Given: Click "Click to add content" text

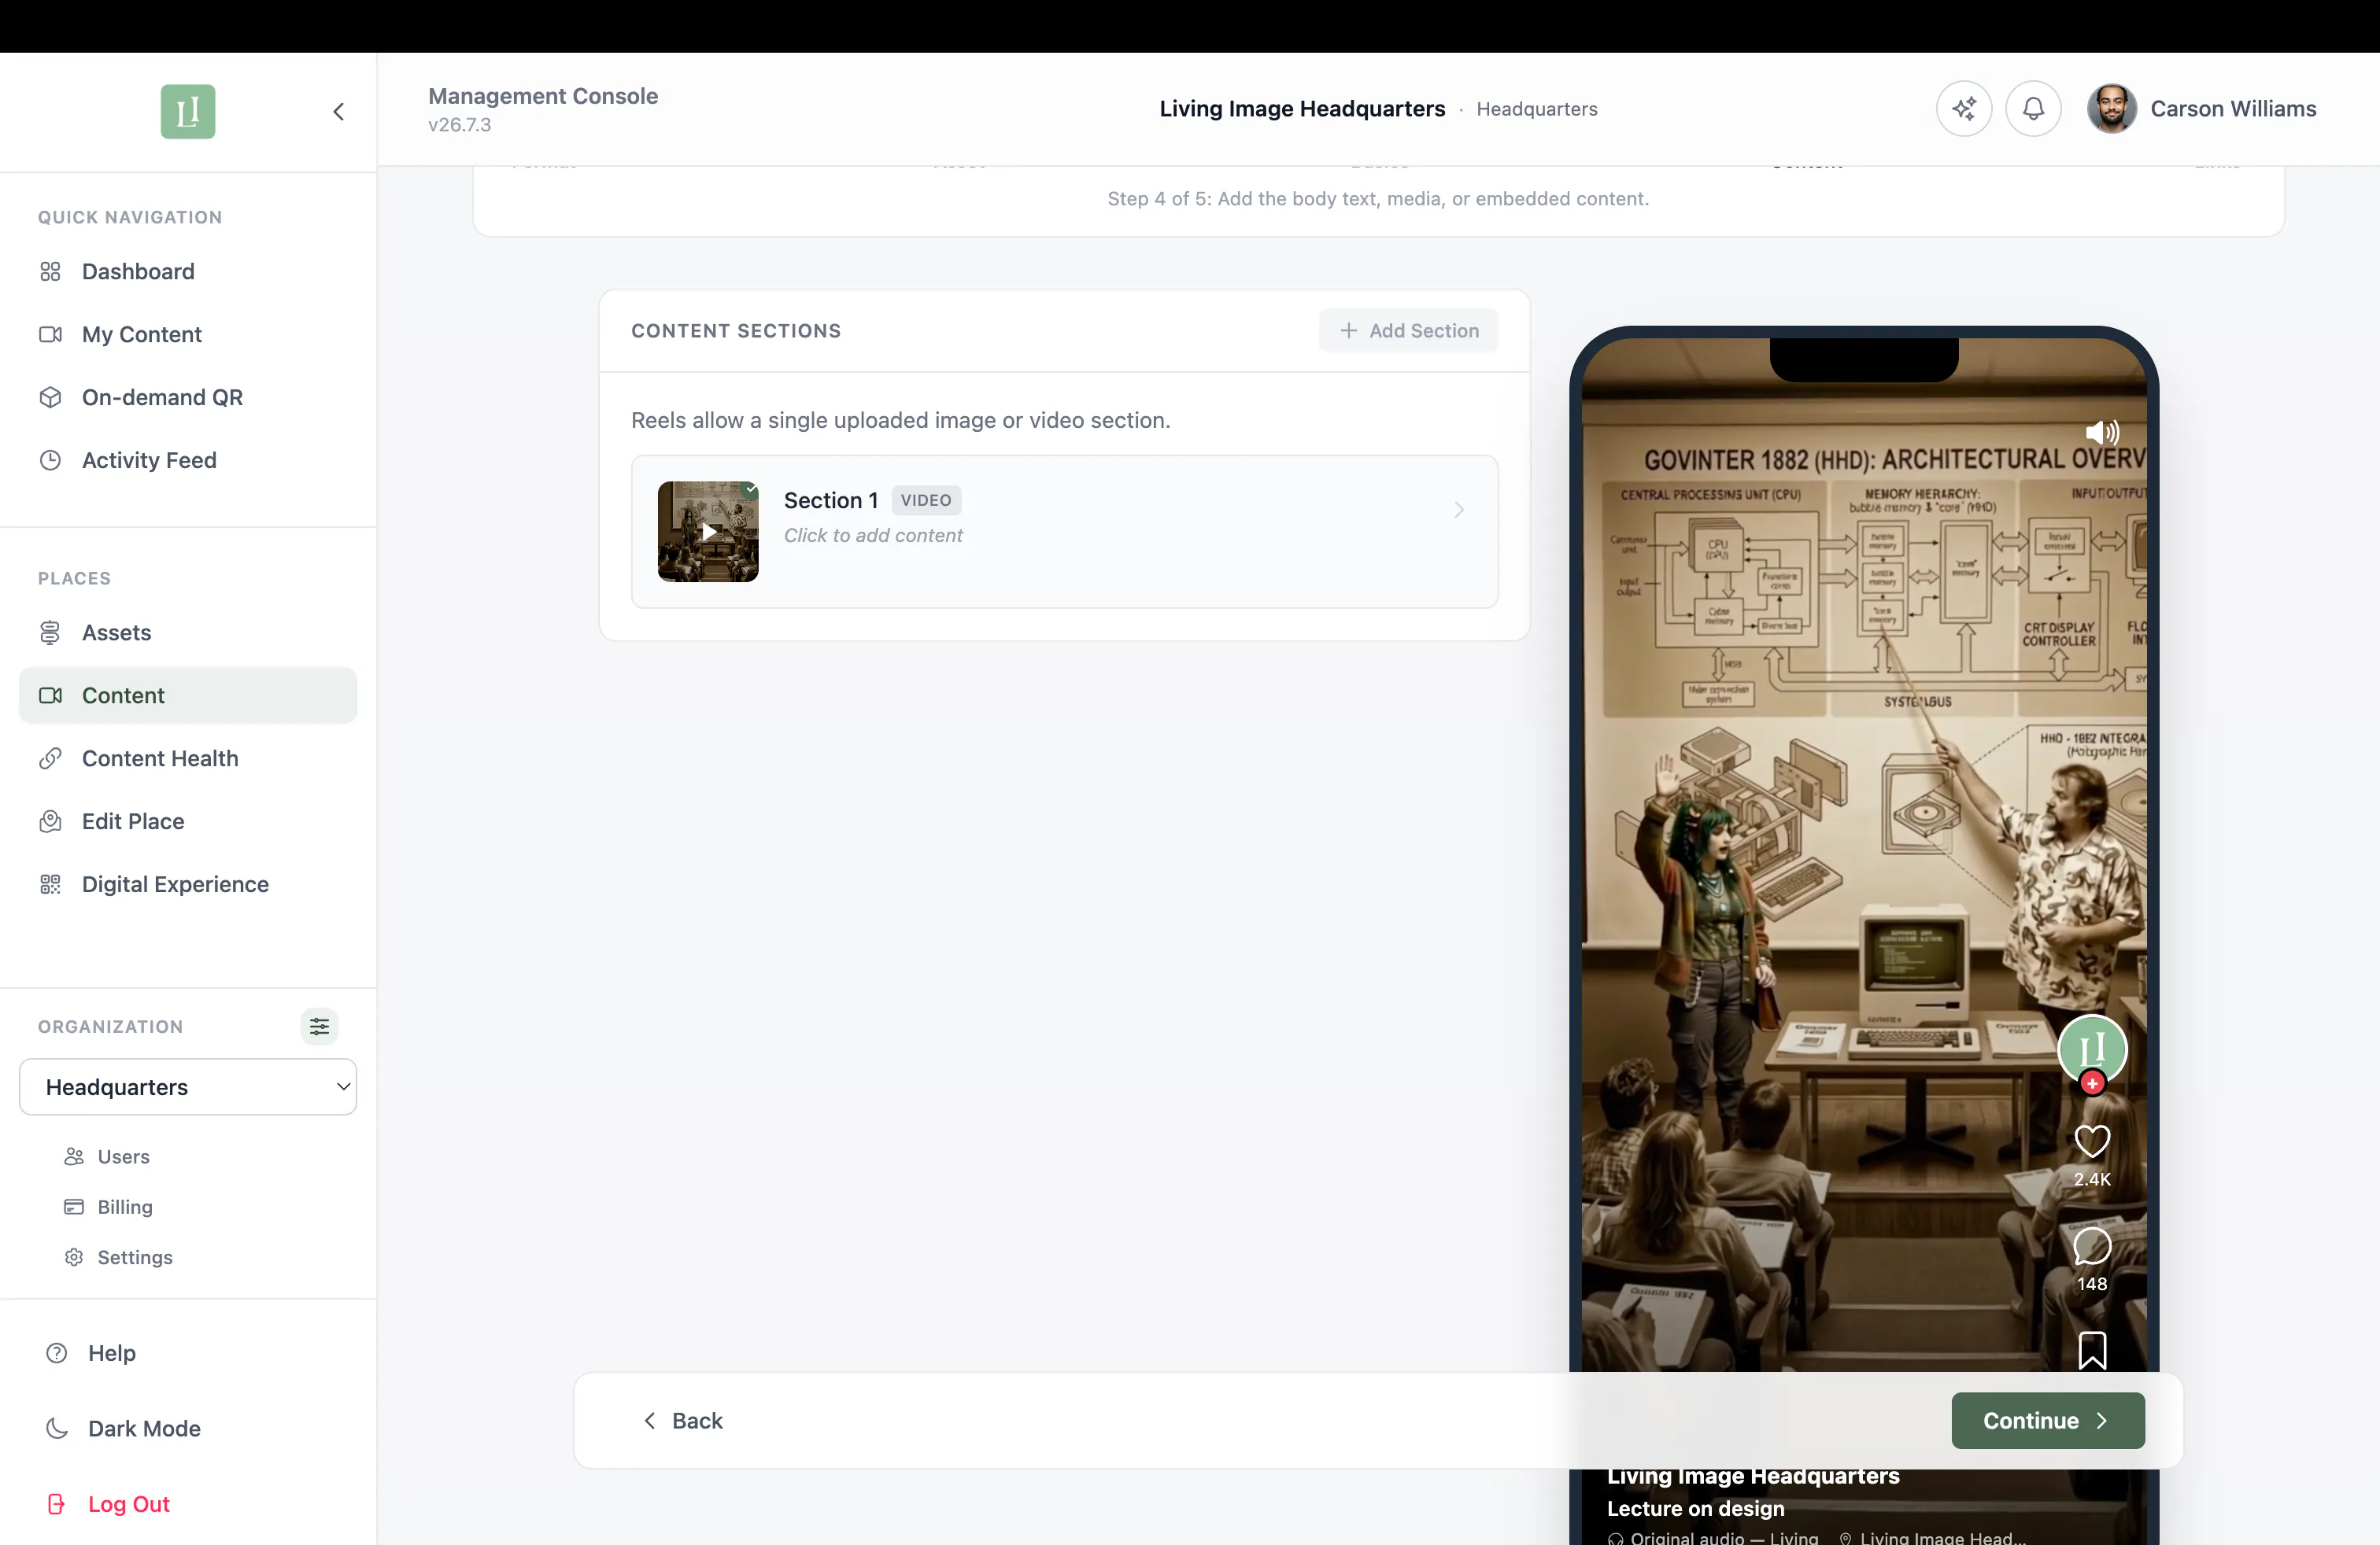Looking at the screenshot, I should pos(873,536).
